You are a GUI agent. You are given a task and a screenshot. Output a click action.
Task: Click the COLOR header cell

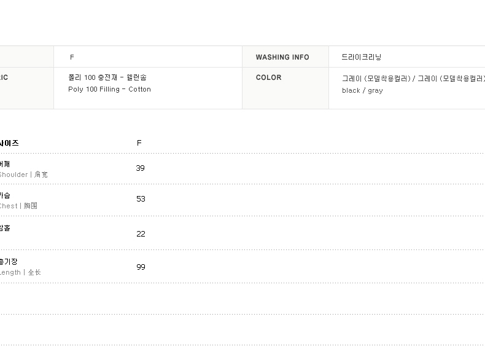click(285, 88)
